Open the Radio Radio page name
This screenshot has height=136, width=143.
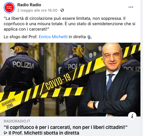pyautogui.click(x=29, y=5)
